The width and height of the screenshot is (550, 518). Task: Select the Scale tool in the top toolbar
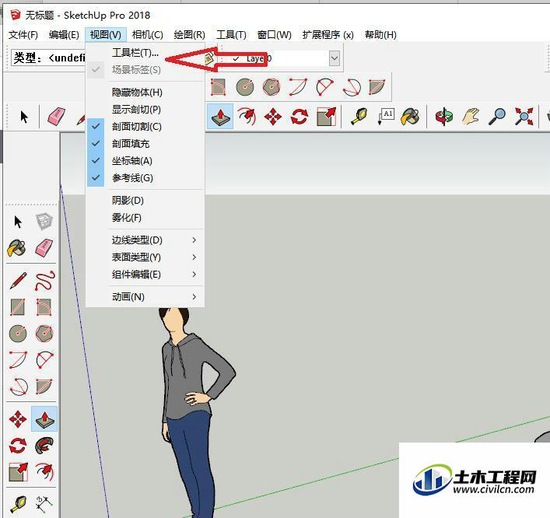[x=326, y=117]
